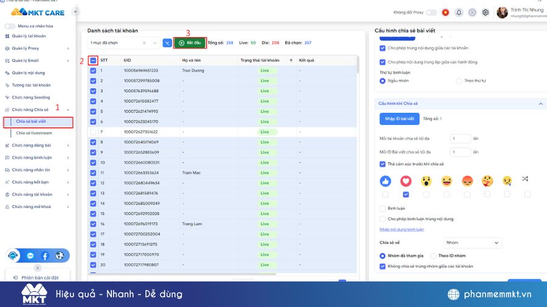Select the Theo ID nhóm radio option

433,256
